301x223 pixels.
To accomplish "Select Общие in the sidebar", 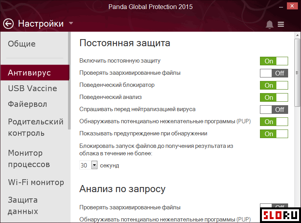I will [x=21, y=44].
